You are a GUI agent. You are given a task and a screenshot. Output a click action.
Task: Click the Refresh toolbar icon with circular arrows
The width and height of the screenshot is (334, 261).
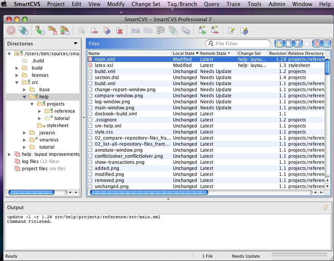(23, 31)
